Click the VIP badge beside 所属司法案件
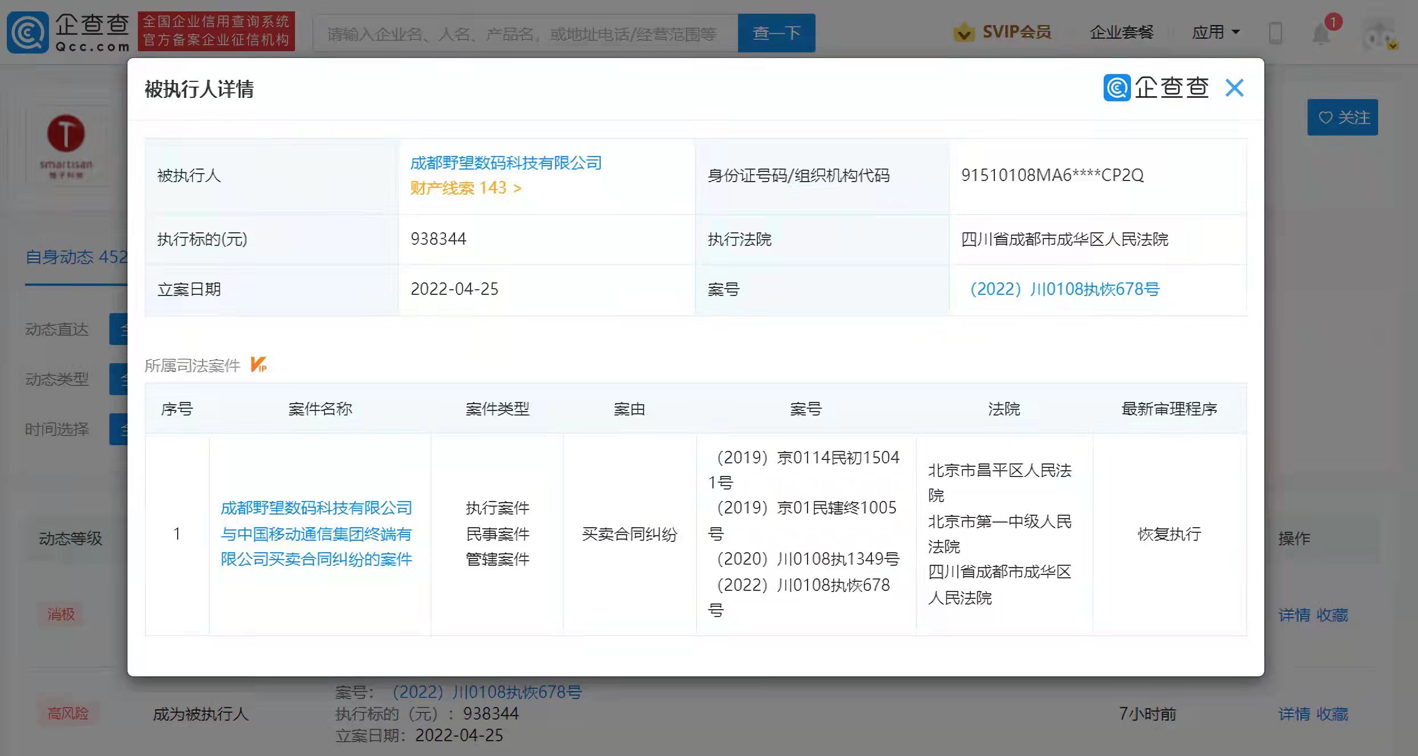 pos(259,364)
